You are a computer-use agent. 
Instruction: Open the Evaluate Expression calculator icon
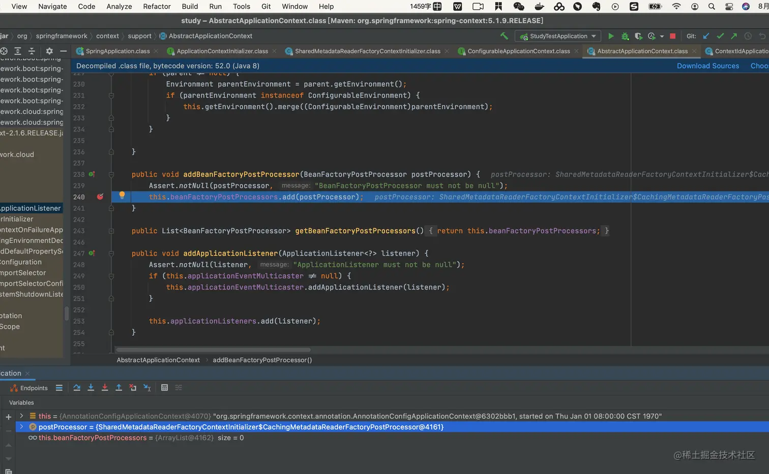click(164, 388)
